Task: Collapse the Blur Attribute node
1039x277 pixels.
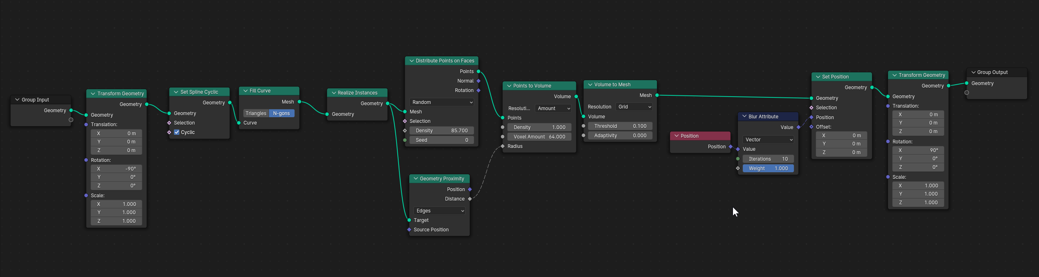Action: click(744, 117)
